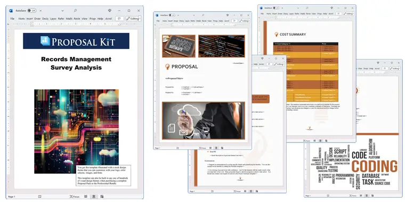Expand document title dropdown chevron in Records Management window
The width and height of the screenshot is (405, 202).
[x=62, y=11]
